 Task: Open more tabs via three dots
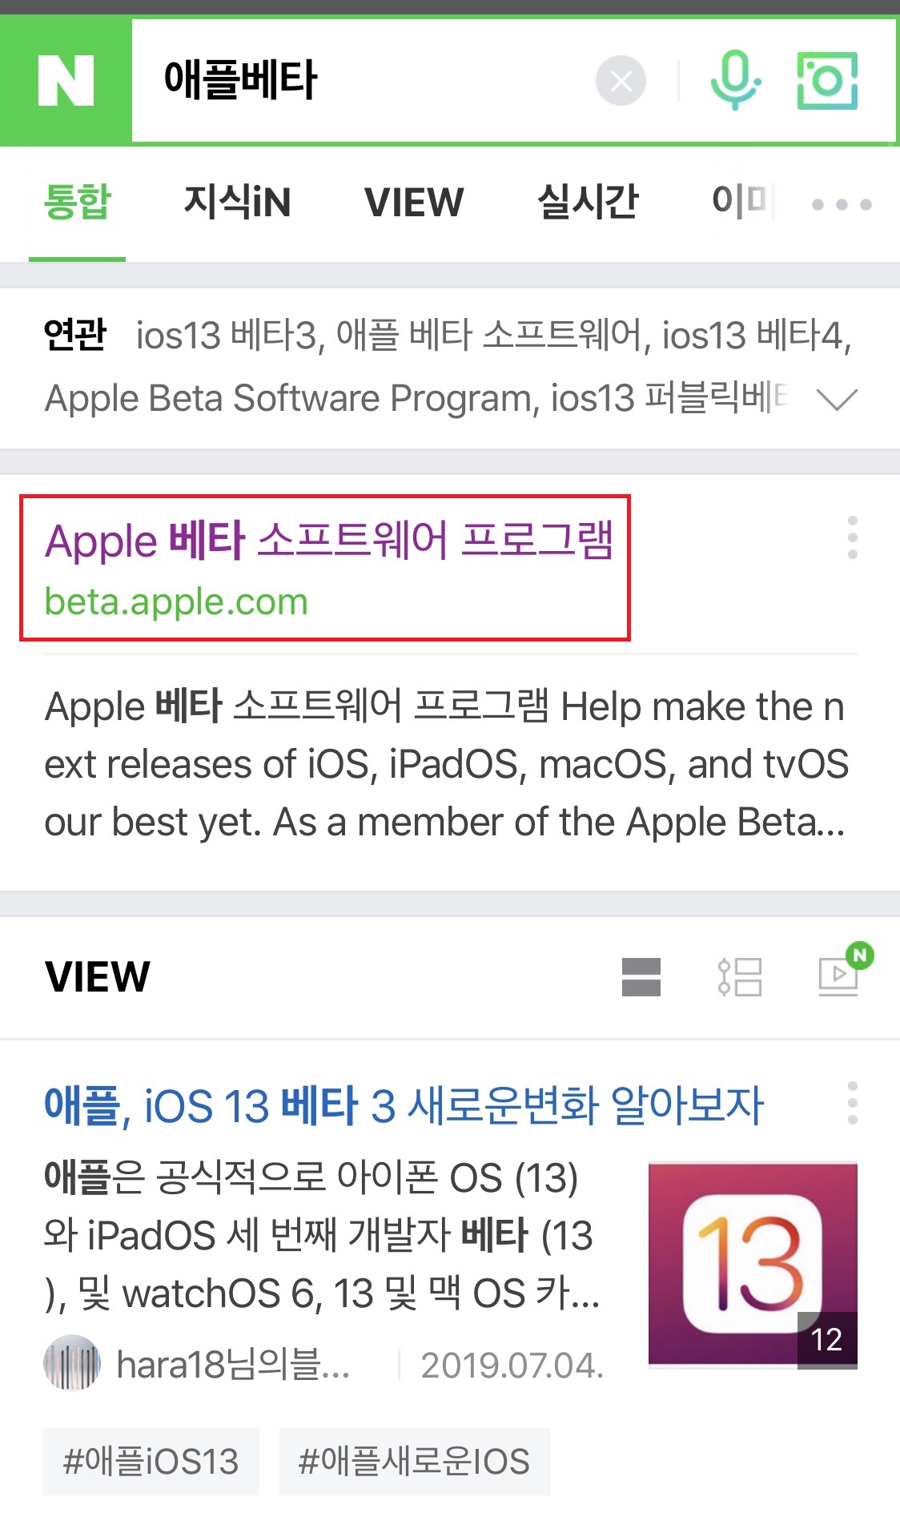[842, 204]
